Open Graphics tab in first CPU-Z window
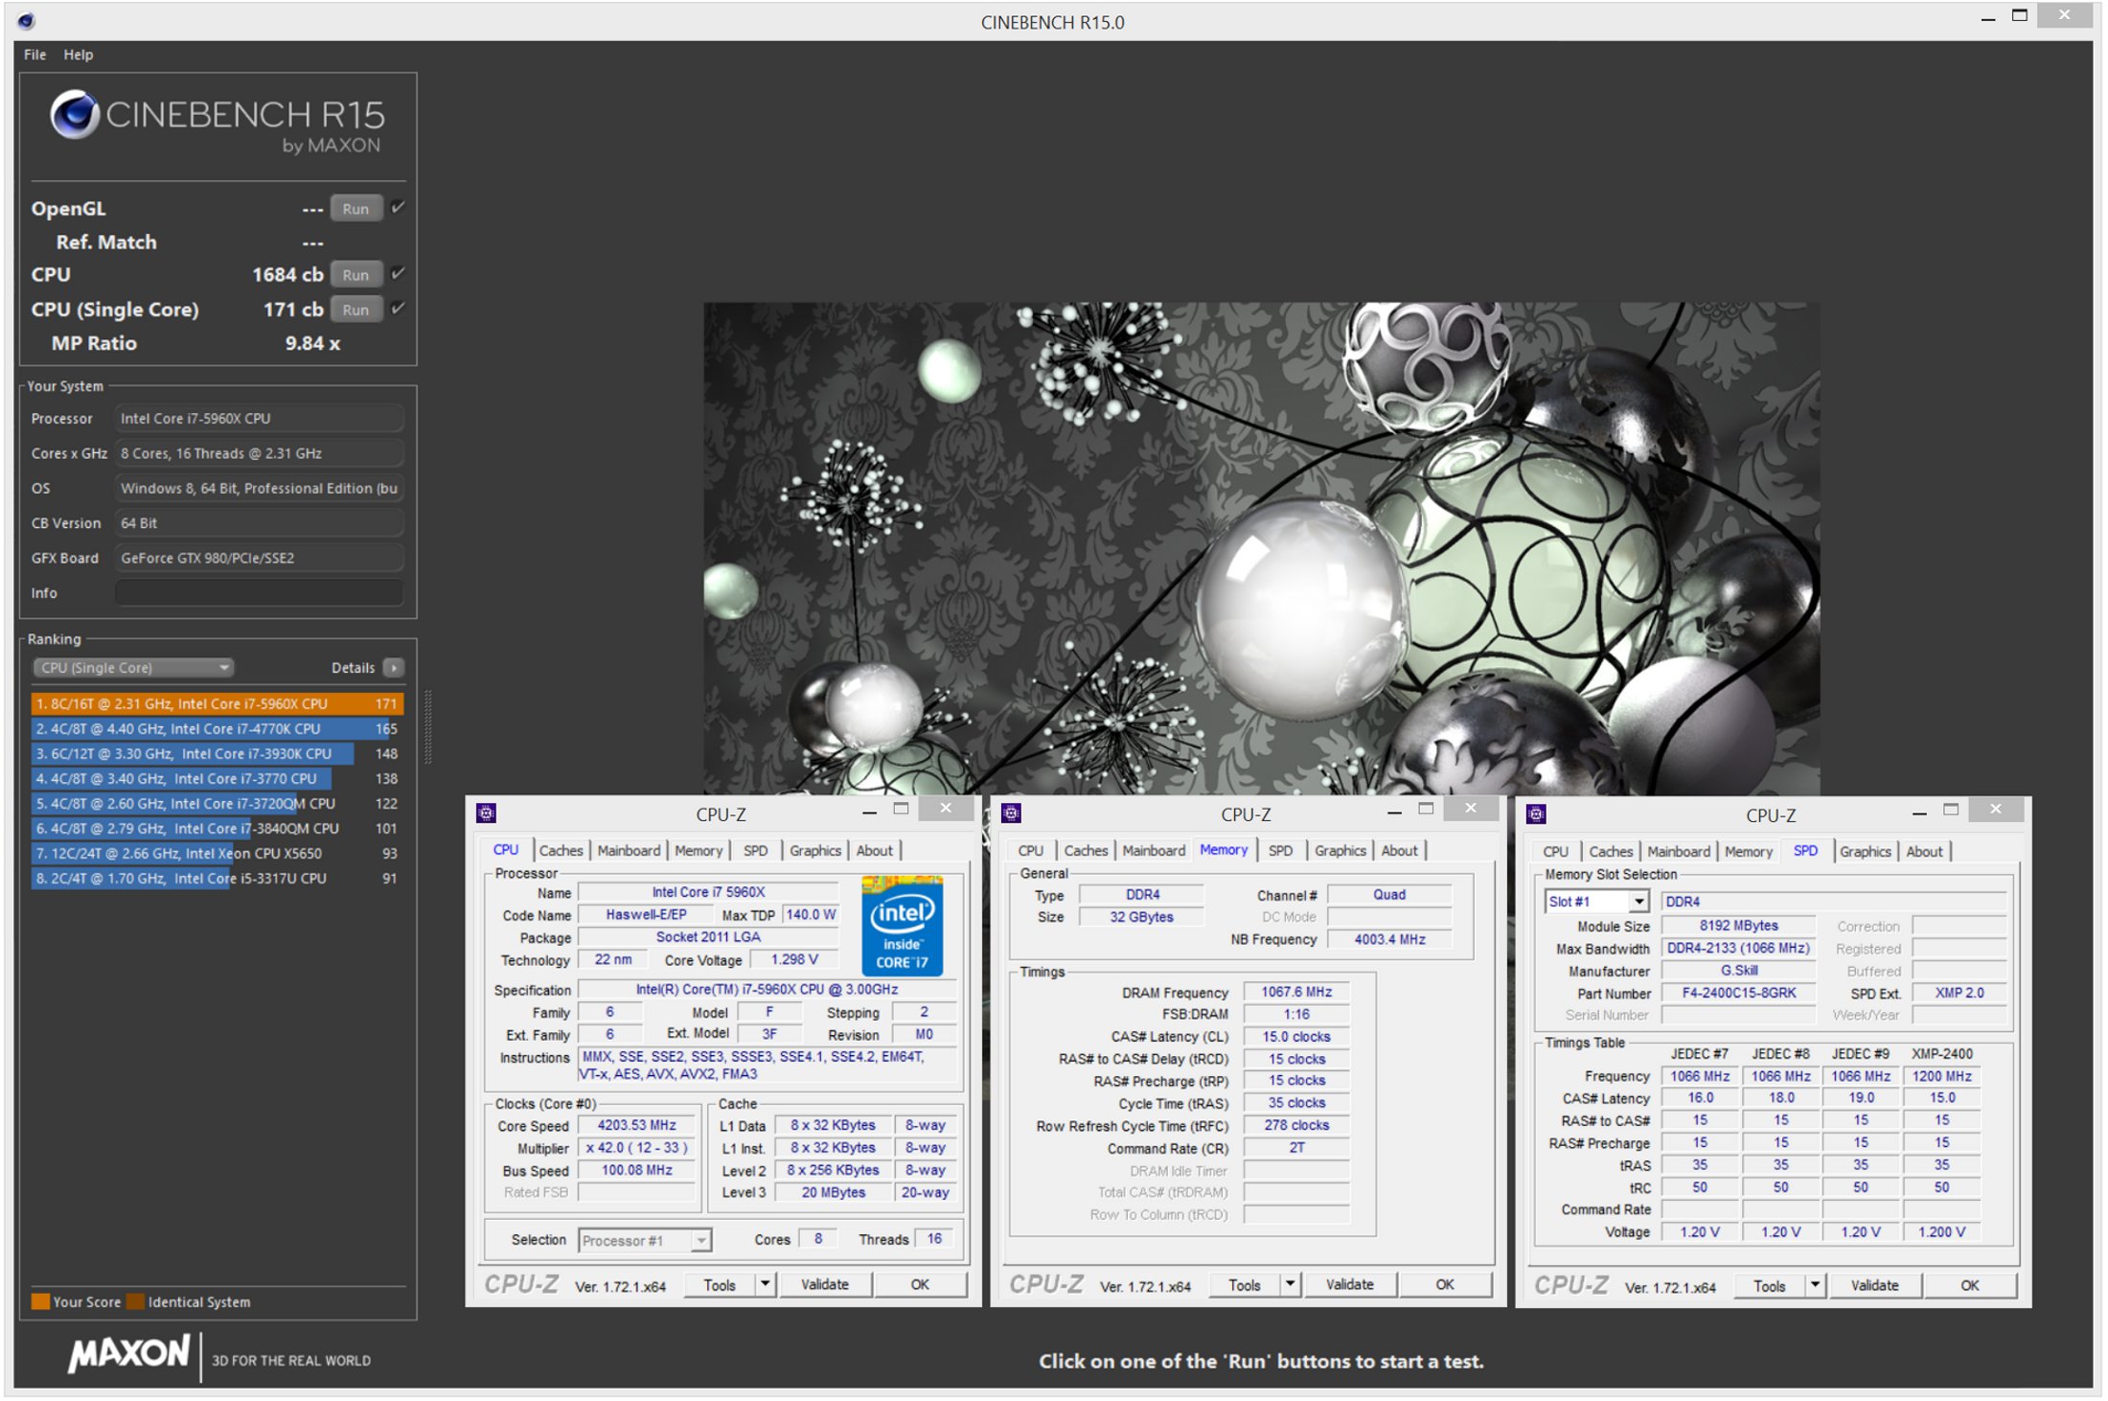This screenshot has height=1401, width=2108. pos(815,850)
